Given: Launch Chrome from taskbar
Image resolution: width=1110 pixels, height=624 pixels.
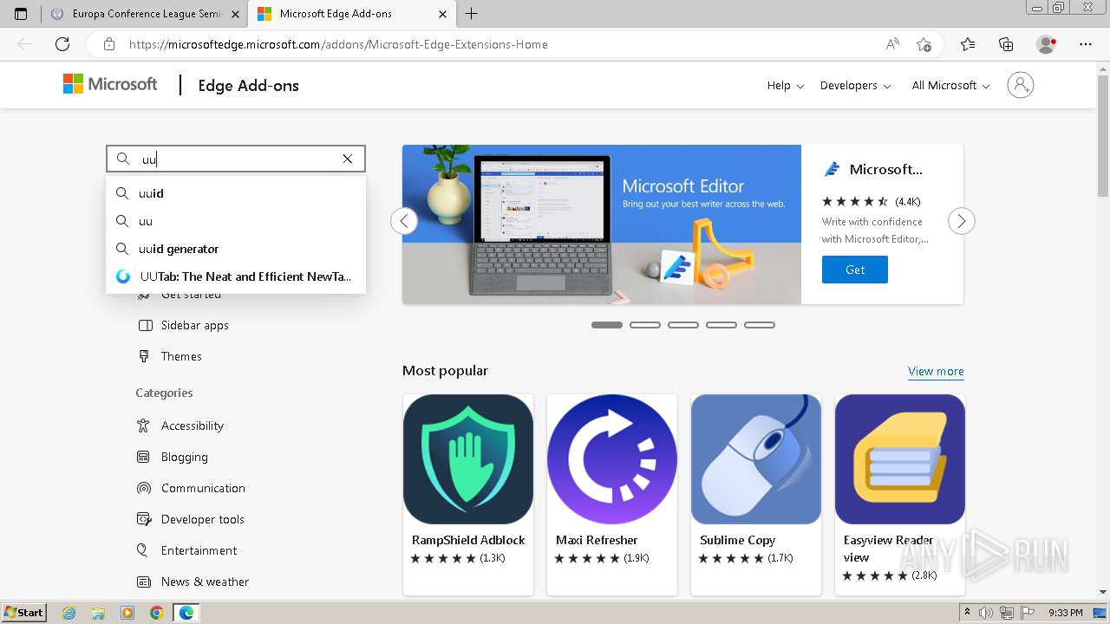Looking at the screenshot, I should (157, 613).
